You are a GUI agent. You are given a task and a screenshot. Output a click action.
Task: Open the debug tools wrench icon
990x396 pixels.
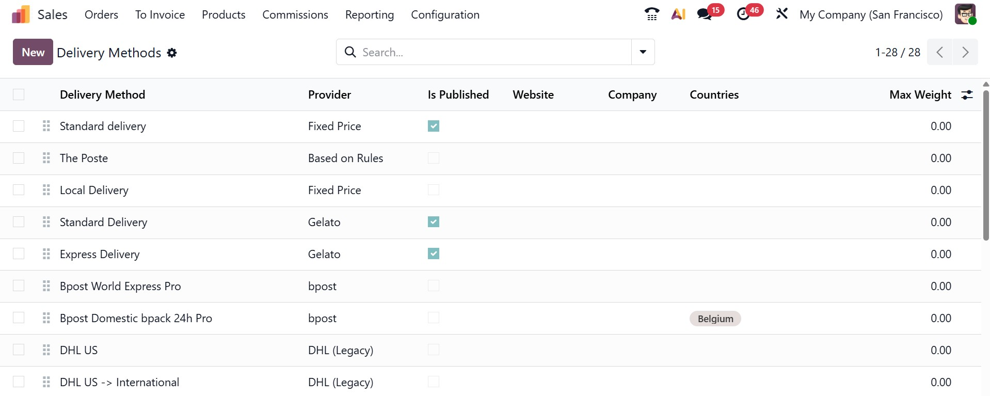pos(781,14)
